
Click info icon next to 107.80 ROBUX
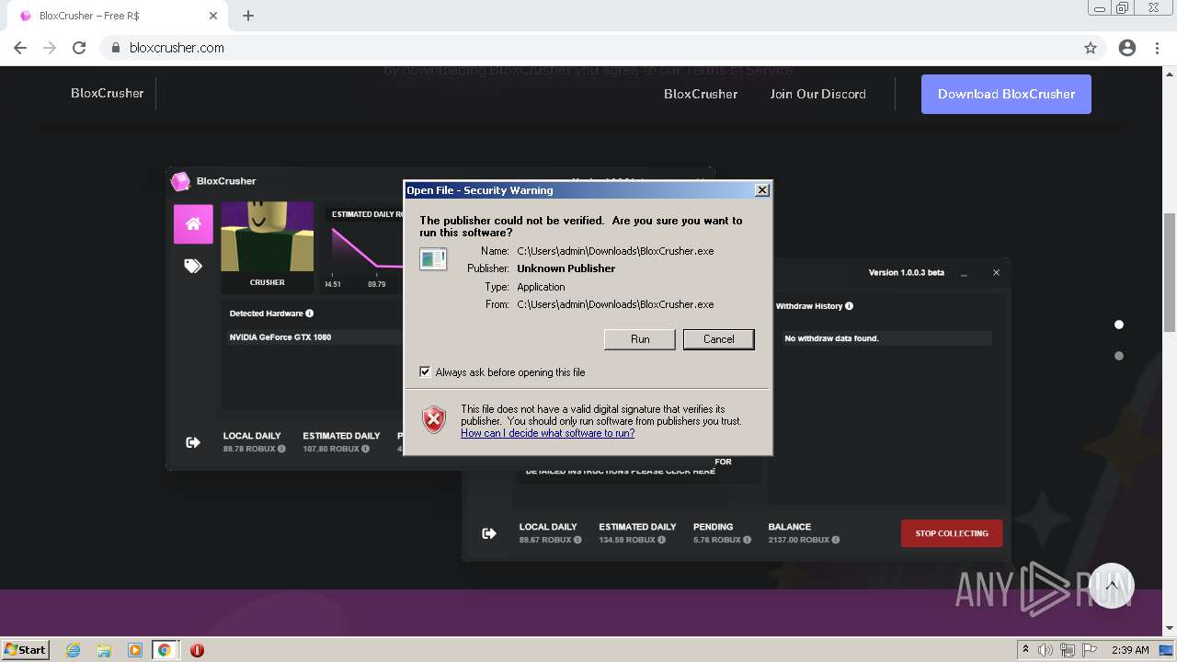tap(365, 449)
